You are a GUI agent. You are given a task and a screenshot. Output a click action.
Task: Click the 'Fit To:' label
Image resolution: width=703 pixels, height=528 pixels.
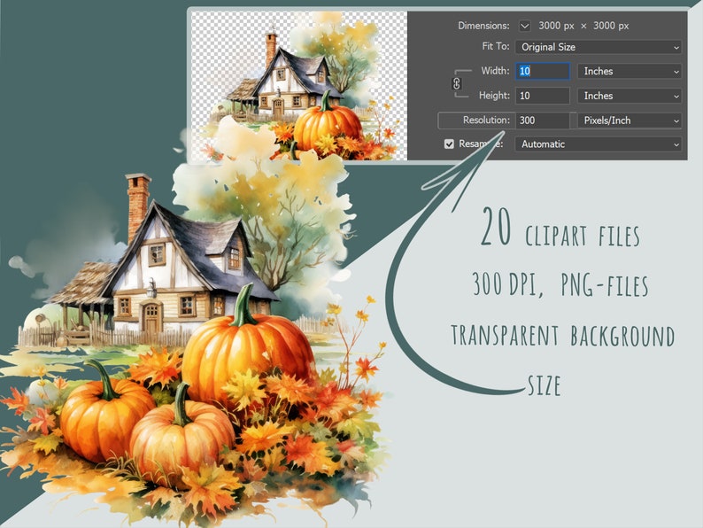pyautogui.click(x=496, y=46)
